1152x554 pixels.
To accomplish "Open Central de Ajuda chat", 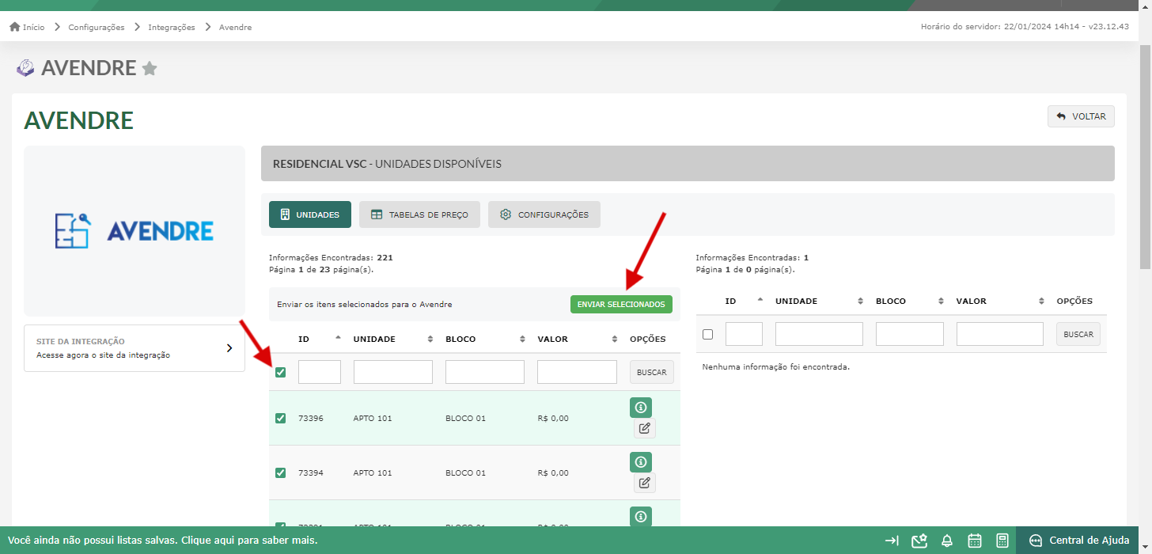I will pos(1081,541).
